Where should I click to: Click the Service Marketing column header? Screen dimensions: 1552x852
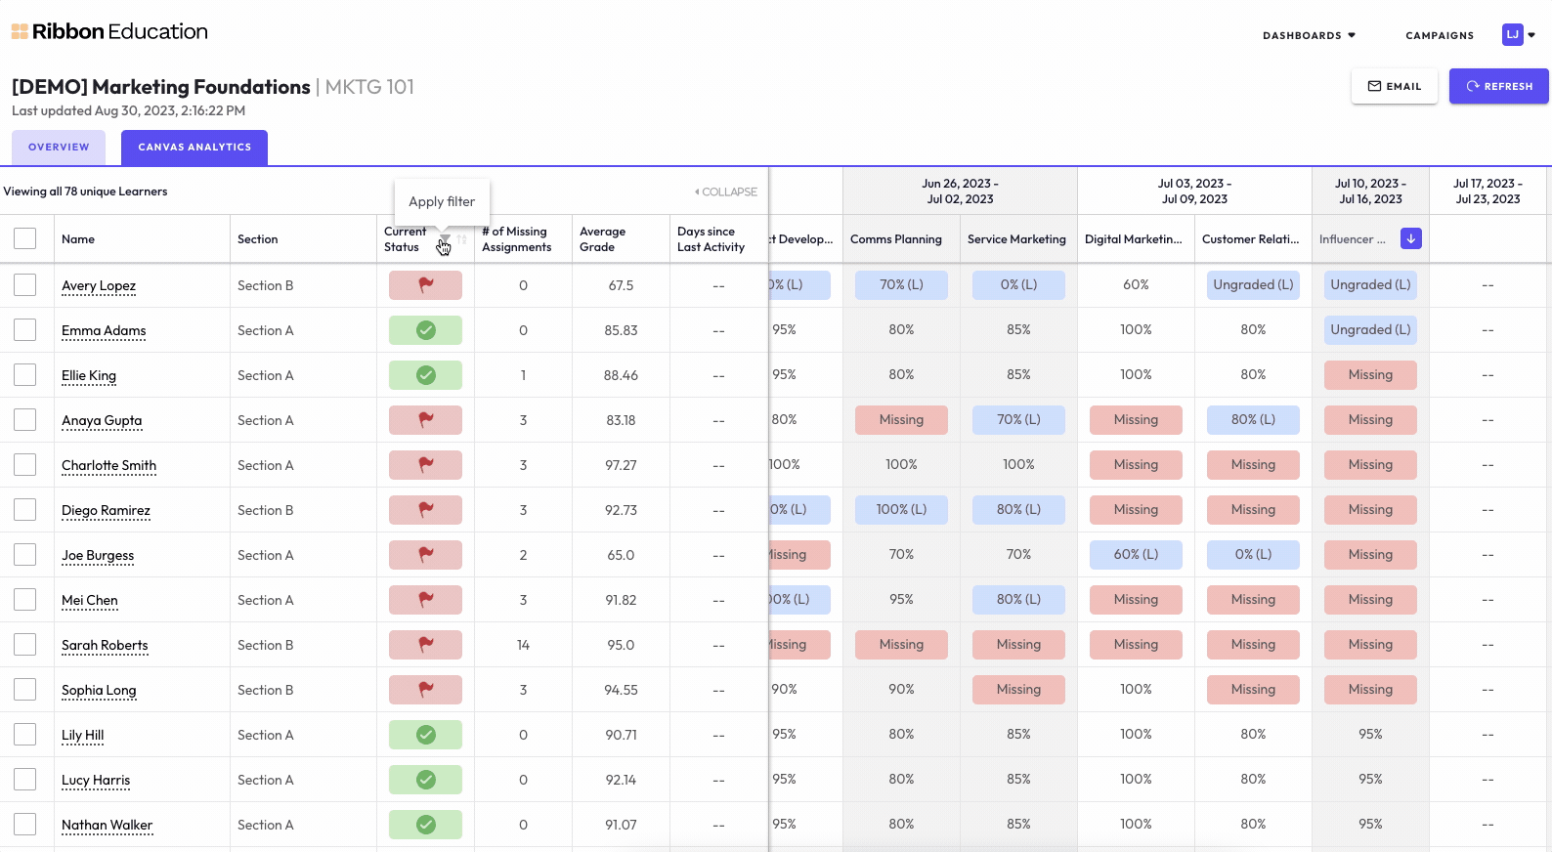[1016, 239]
